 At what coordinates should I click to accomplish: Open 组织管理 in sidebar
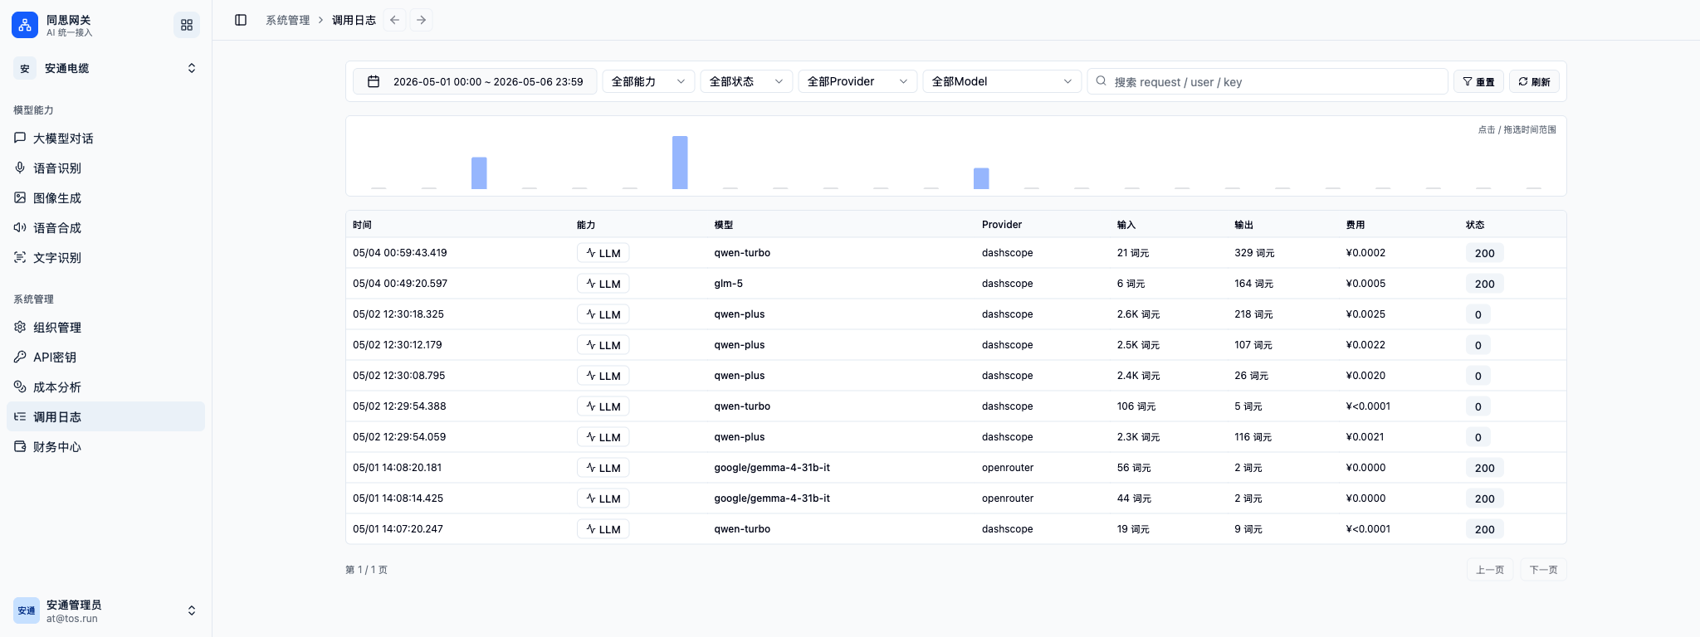pos(105,327)
